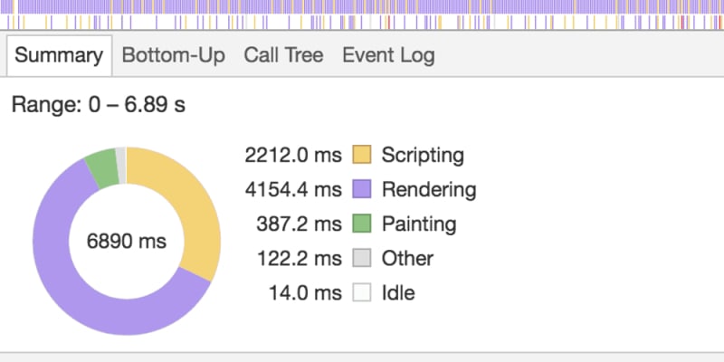The height and width of the screenshot is (362, 724).
Task: Click the white Idle legend swatch
Action: tap(362, 292)
